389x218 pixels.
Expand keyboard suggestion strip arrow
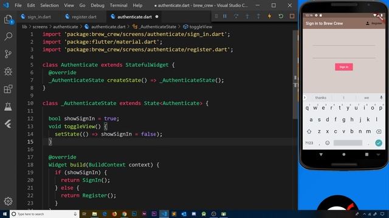tap(305, 97)
